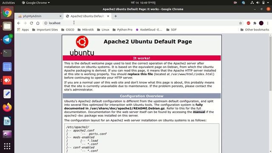The width and height of the screenshot is (272, 153).
Task: Launch the red AnyDesk dock icon
Action: [7, 80]
